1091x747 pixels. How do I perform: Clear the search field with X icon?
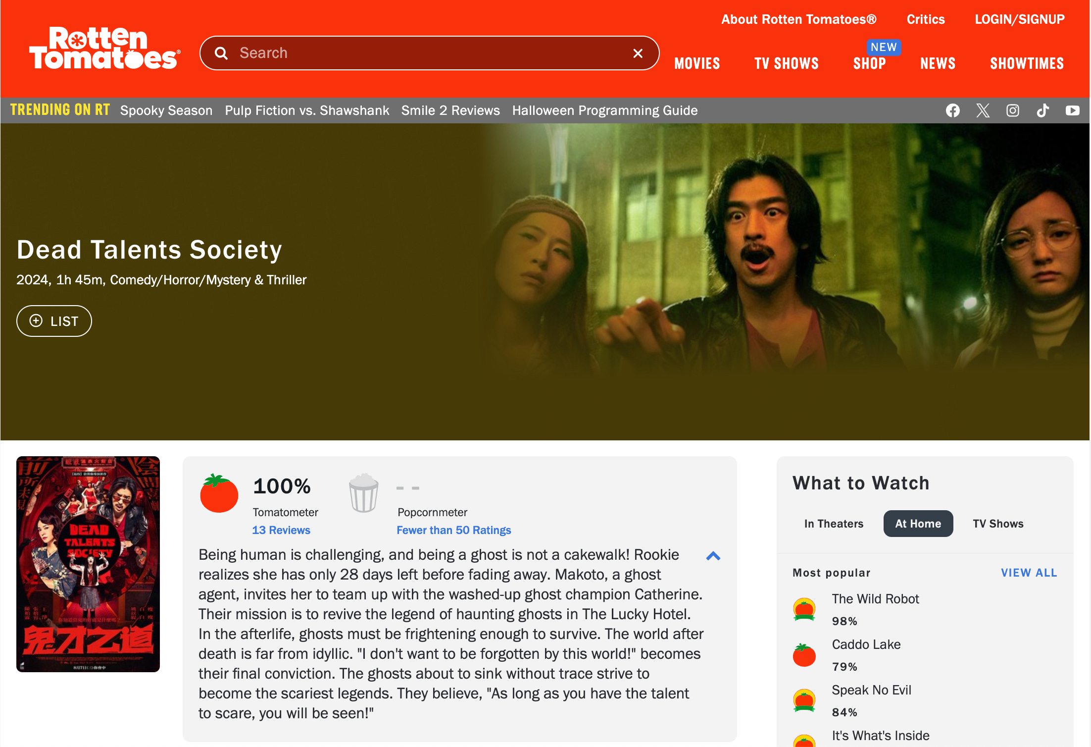[x=638, y=53]
